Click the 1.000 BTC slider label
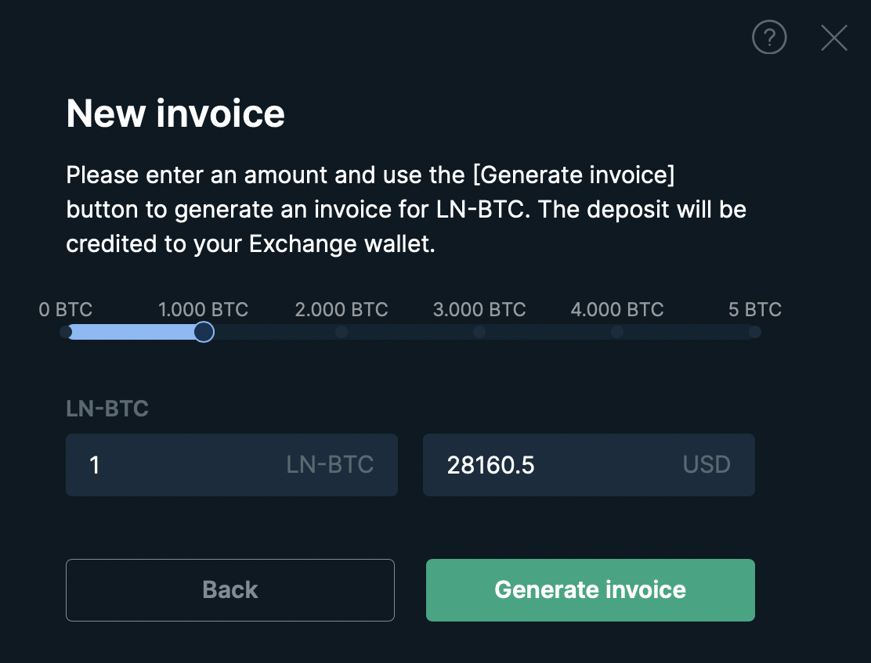The image size is (871, 663). [204, 309]
